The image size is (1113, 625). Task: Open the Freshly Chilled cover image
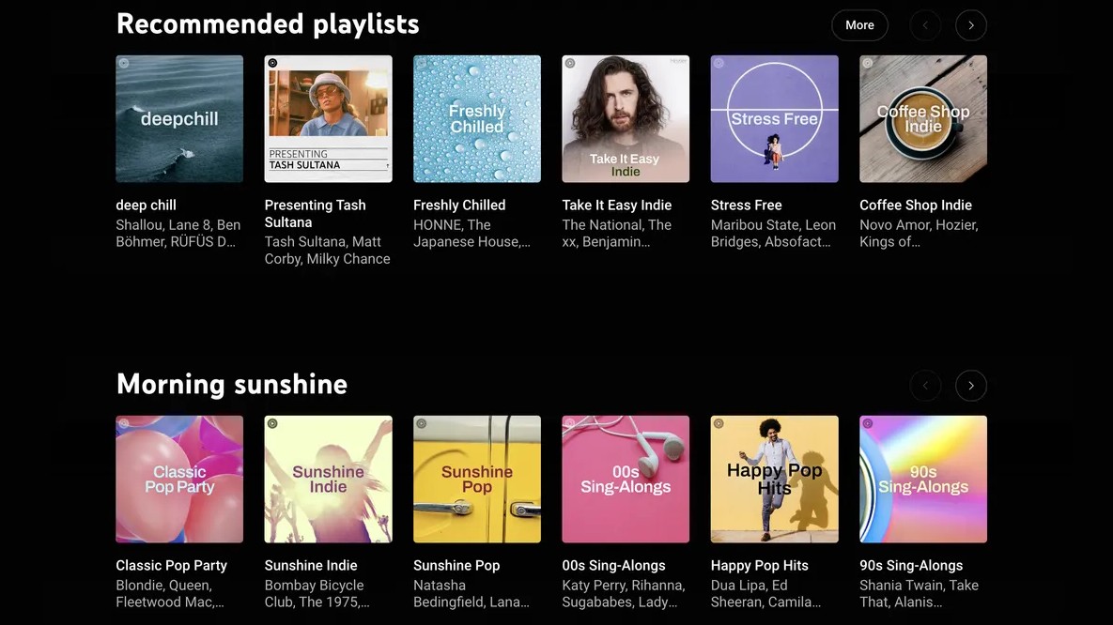pyautogui.click(x=477, y=119)
